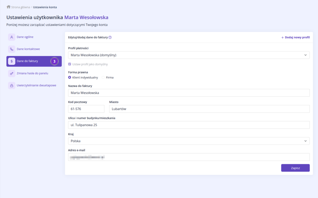This screenshot has height=198, width=318.
Task: Toggle the Ustaw profil jako domyślny checkbox
Action: 70,64
